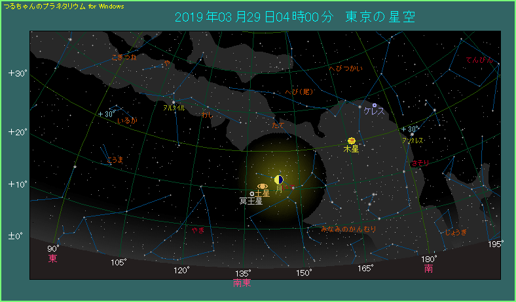Click the 南 south direction marker
This screenshot has height=302, width=516.
click(x=428, y=268)
